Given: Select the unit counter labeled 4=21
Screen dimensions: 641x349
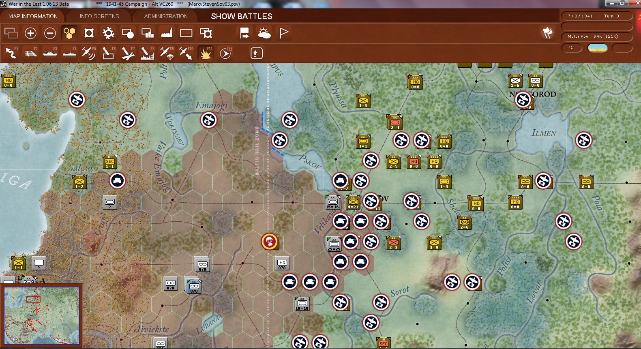Looking at the screenshot, I should pyautogui.click(x=353, y=202).
